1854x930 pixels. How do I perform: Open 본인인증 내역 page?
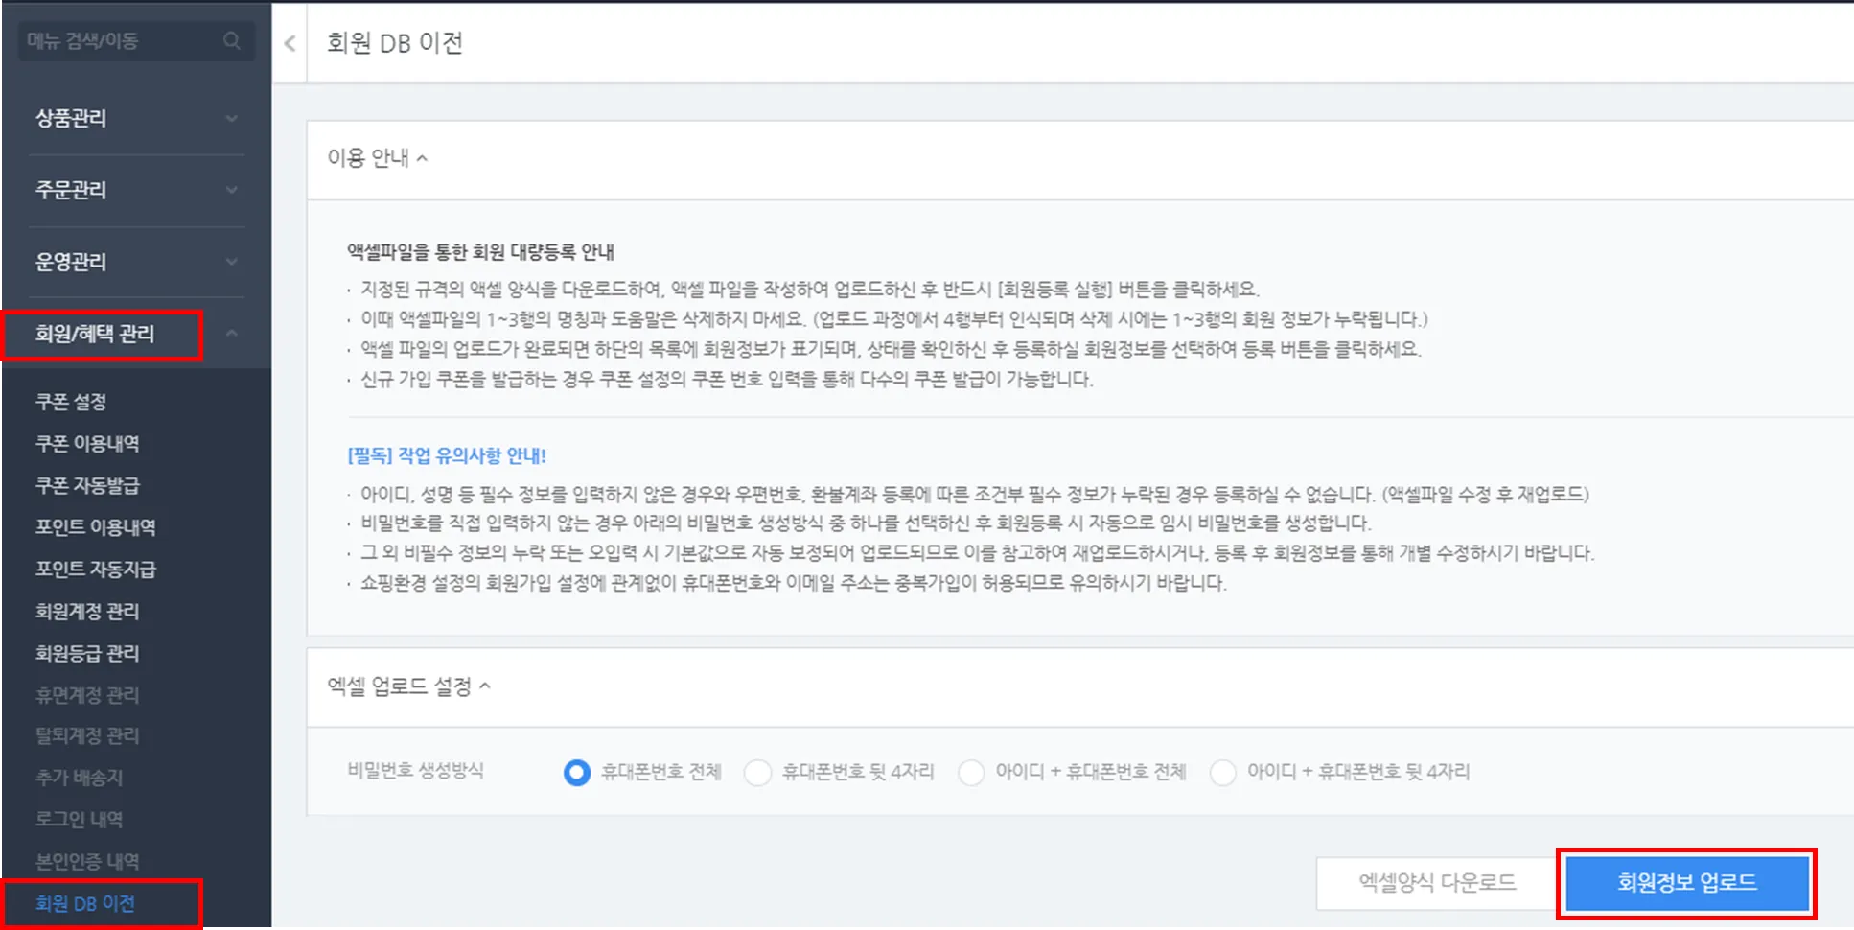click(x=87, y=861)
